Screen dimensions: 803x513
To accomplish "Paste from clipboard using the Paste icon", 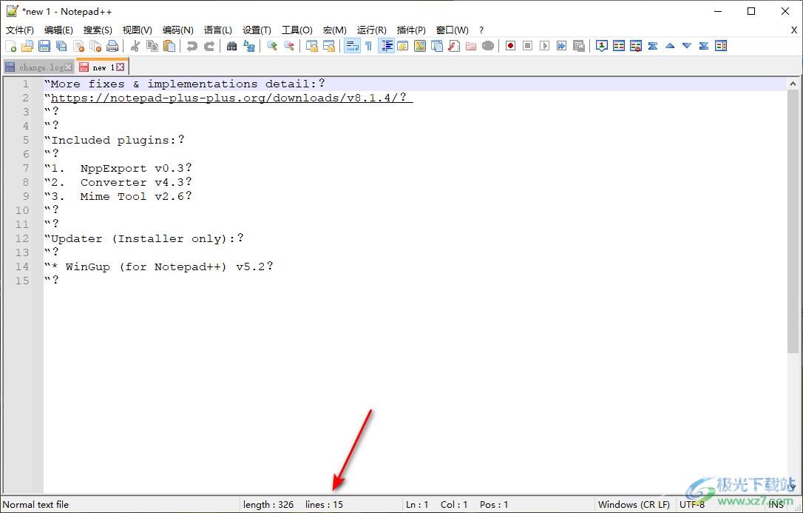I will [x=169, y=46].
